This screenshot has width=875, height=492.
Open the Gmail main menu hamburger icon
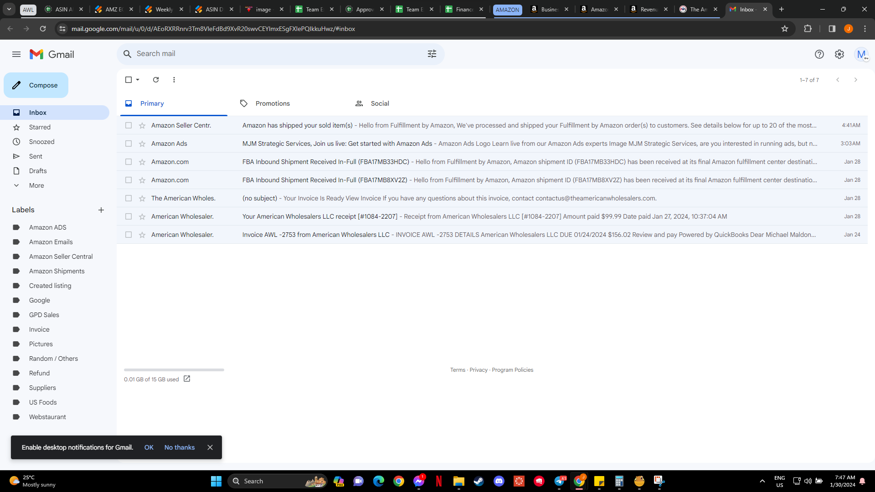(x=16, y=54)
